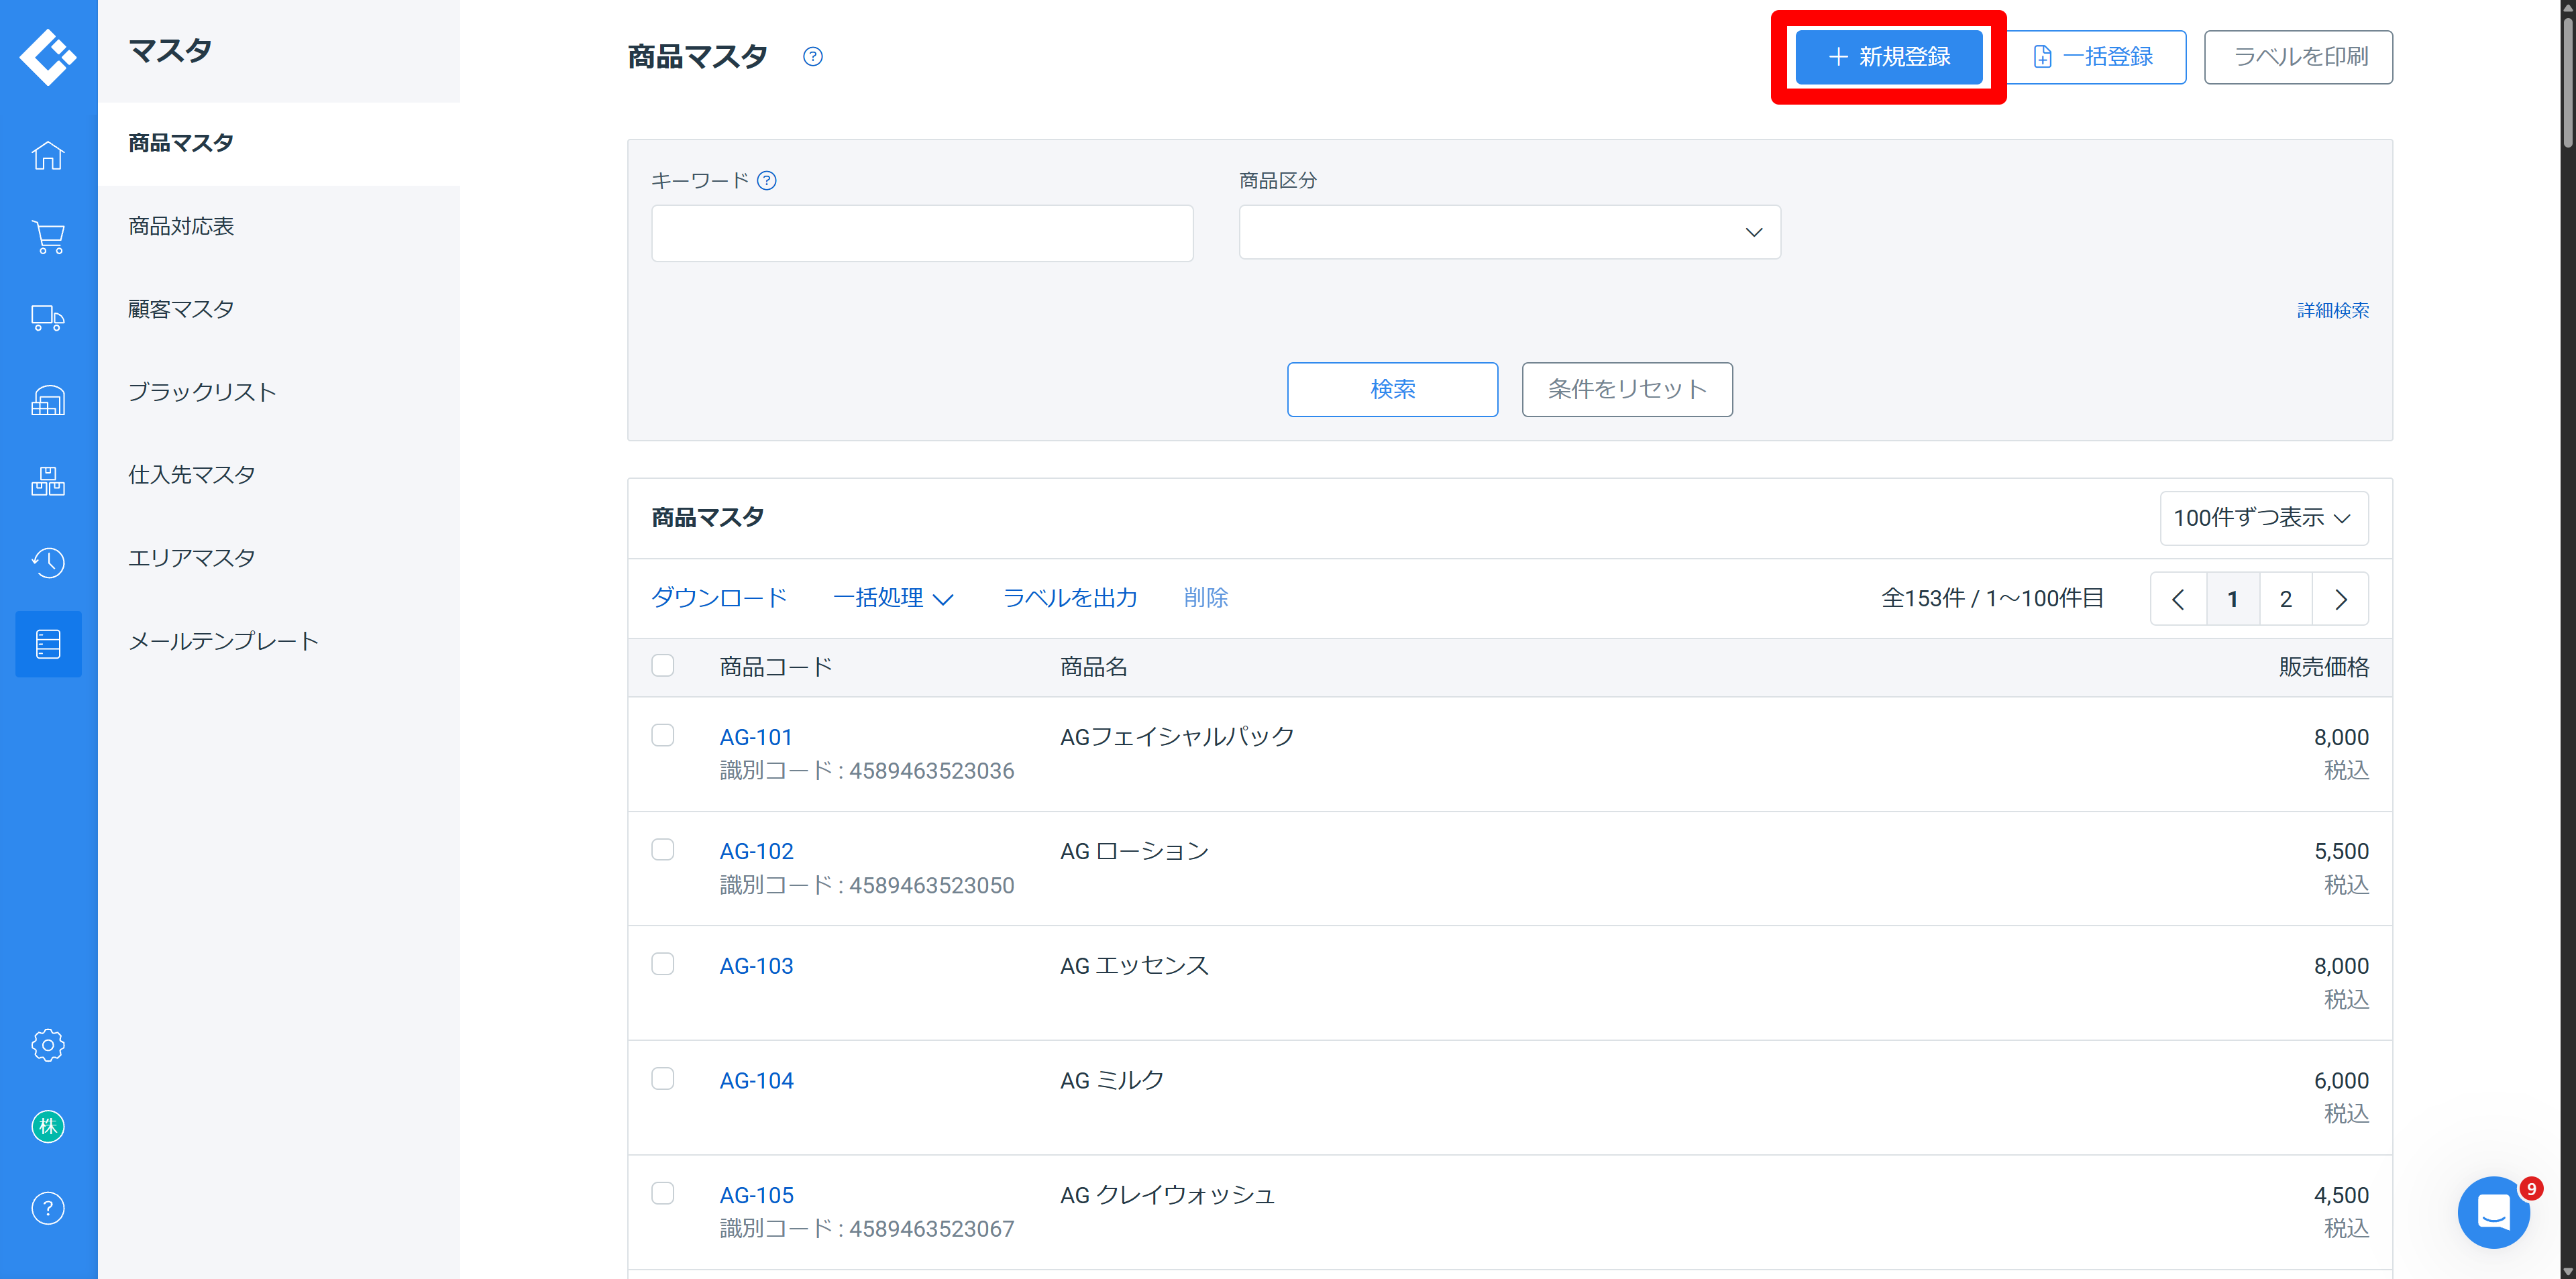Open product code AG-103 link
This screenshot has width=2576, height=1279.
(x=757, y=966)
